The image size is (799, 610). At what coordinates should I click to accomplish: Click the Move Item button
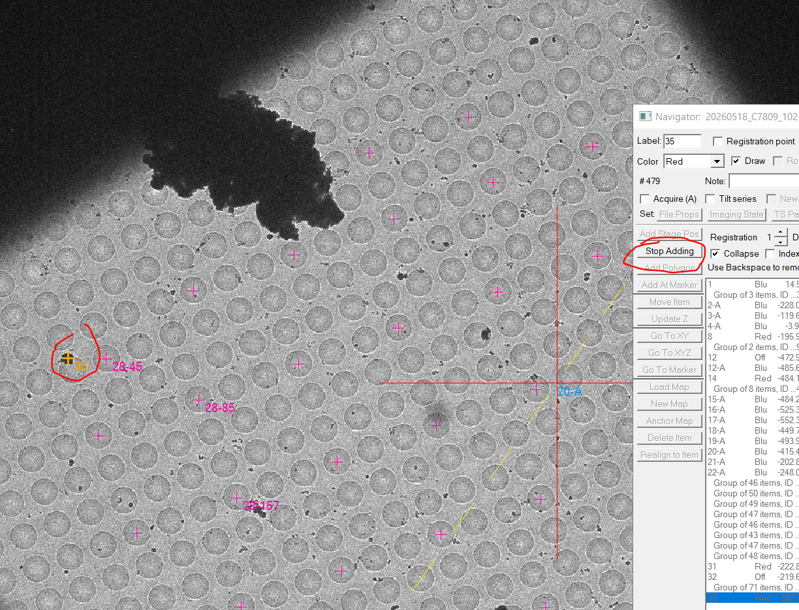tap(669, 302)
